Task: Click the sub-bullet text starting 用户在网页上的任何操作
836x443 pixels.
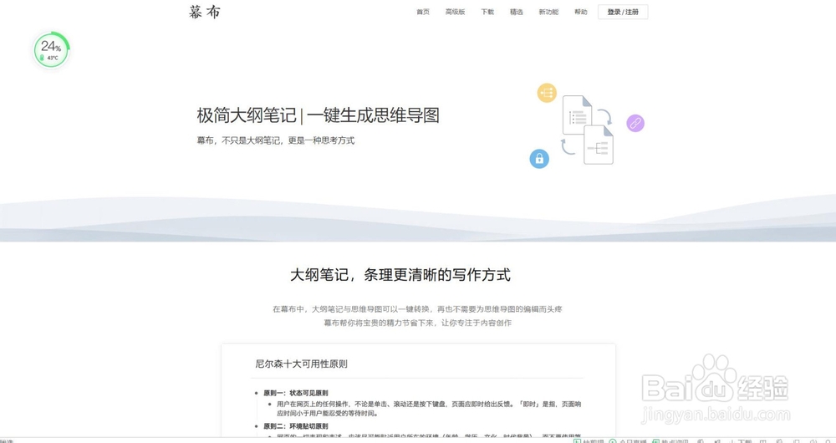Action: (429, 409)
